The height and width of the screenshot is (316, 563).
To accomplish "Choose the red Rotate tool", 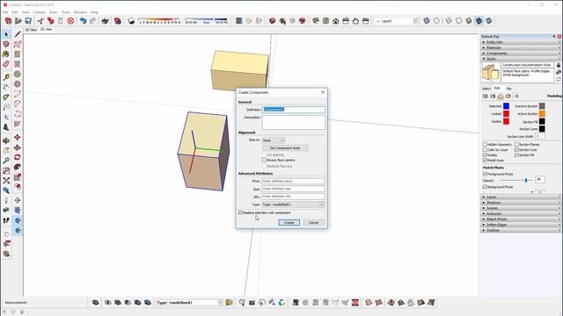I will point(18,157).
